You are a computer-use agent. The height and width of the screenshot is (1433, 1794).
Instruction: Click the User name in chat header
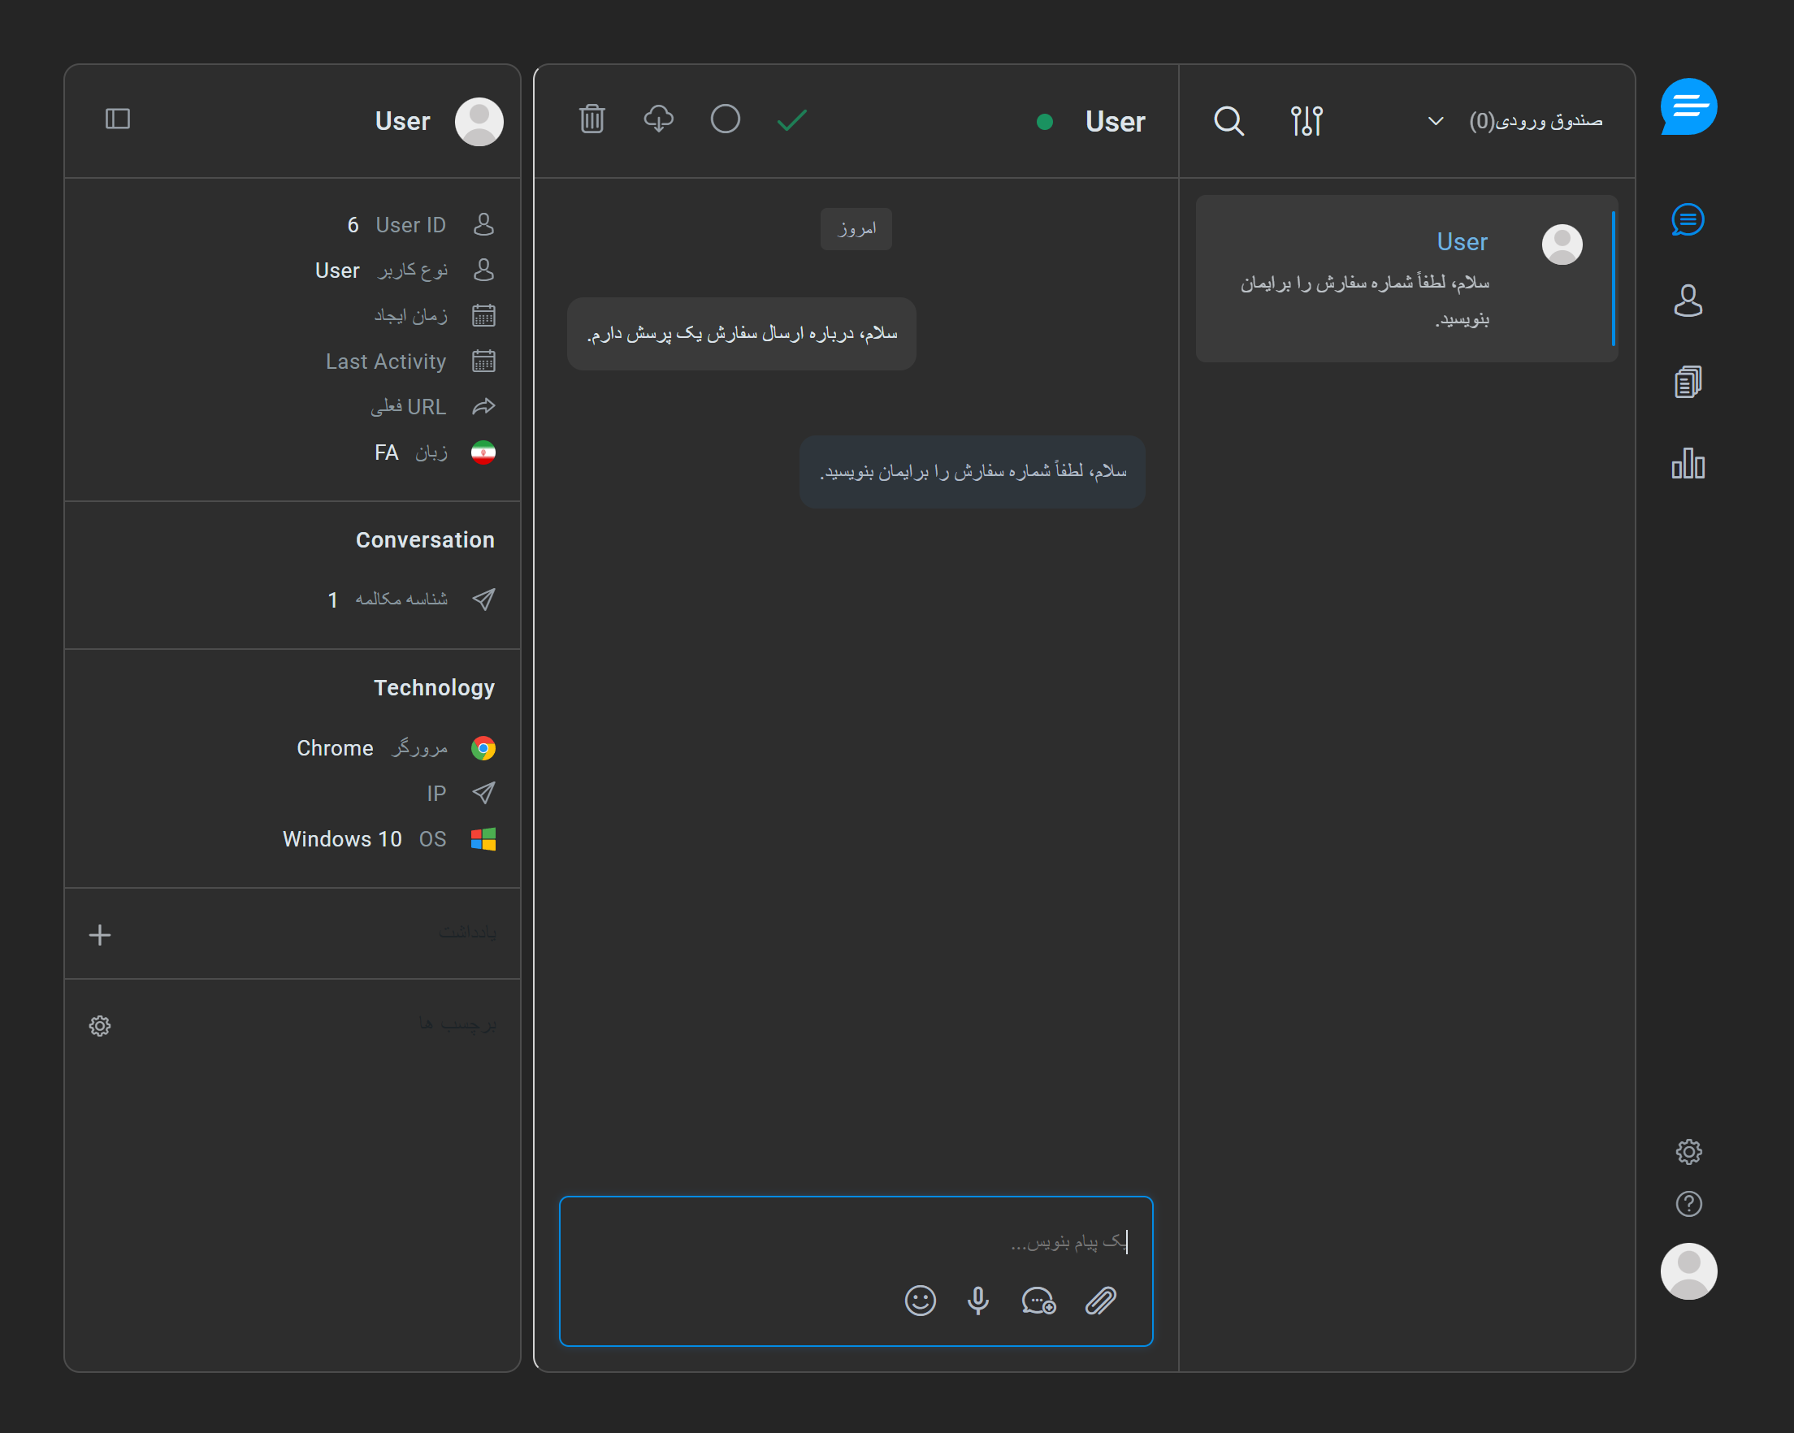(1115, 123)
